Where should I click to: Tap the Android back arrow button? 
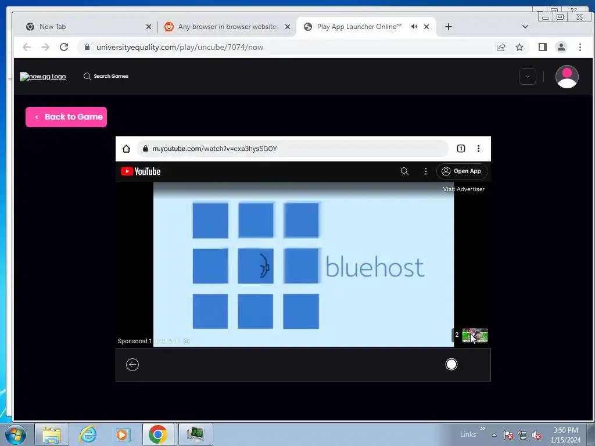pyautogui.click(x=132, y=365)
